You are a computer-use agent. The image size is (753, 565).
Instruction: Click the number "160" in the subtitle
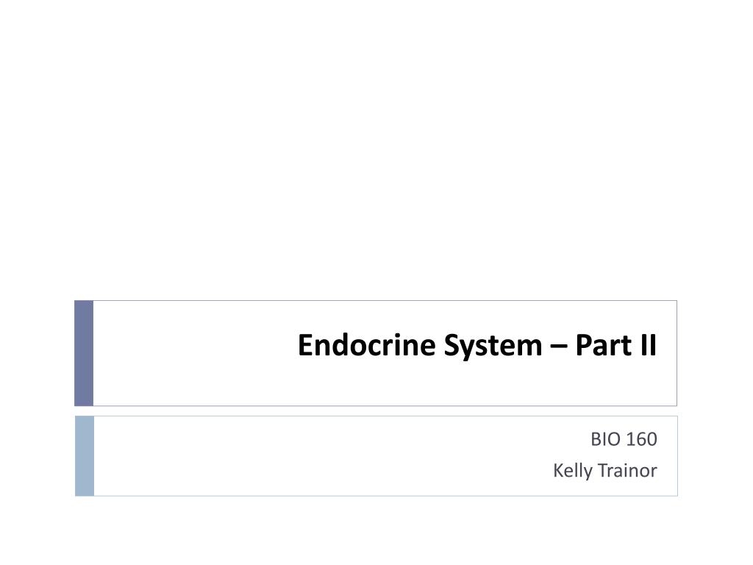click(641, 439)
